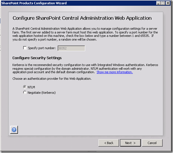This screenshot has height=153, width=173.
Task: Click the Kerberos recommendation description paragraph
Action: click(85, 69)
